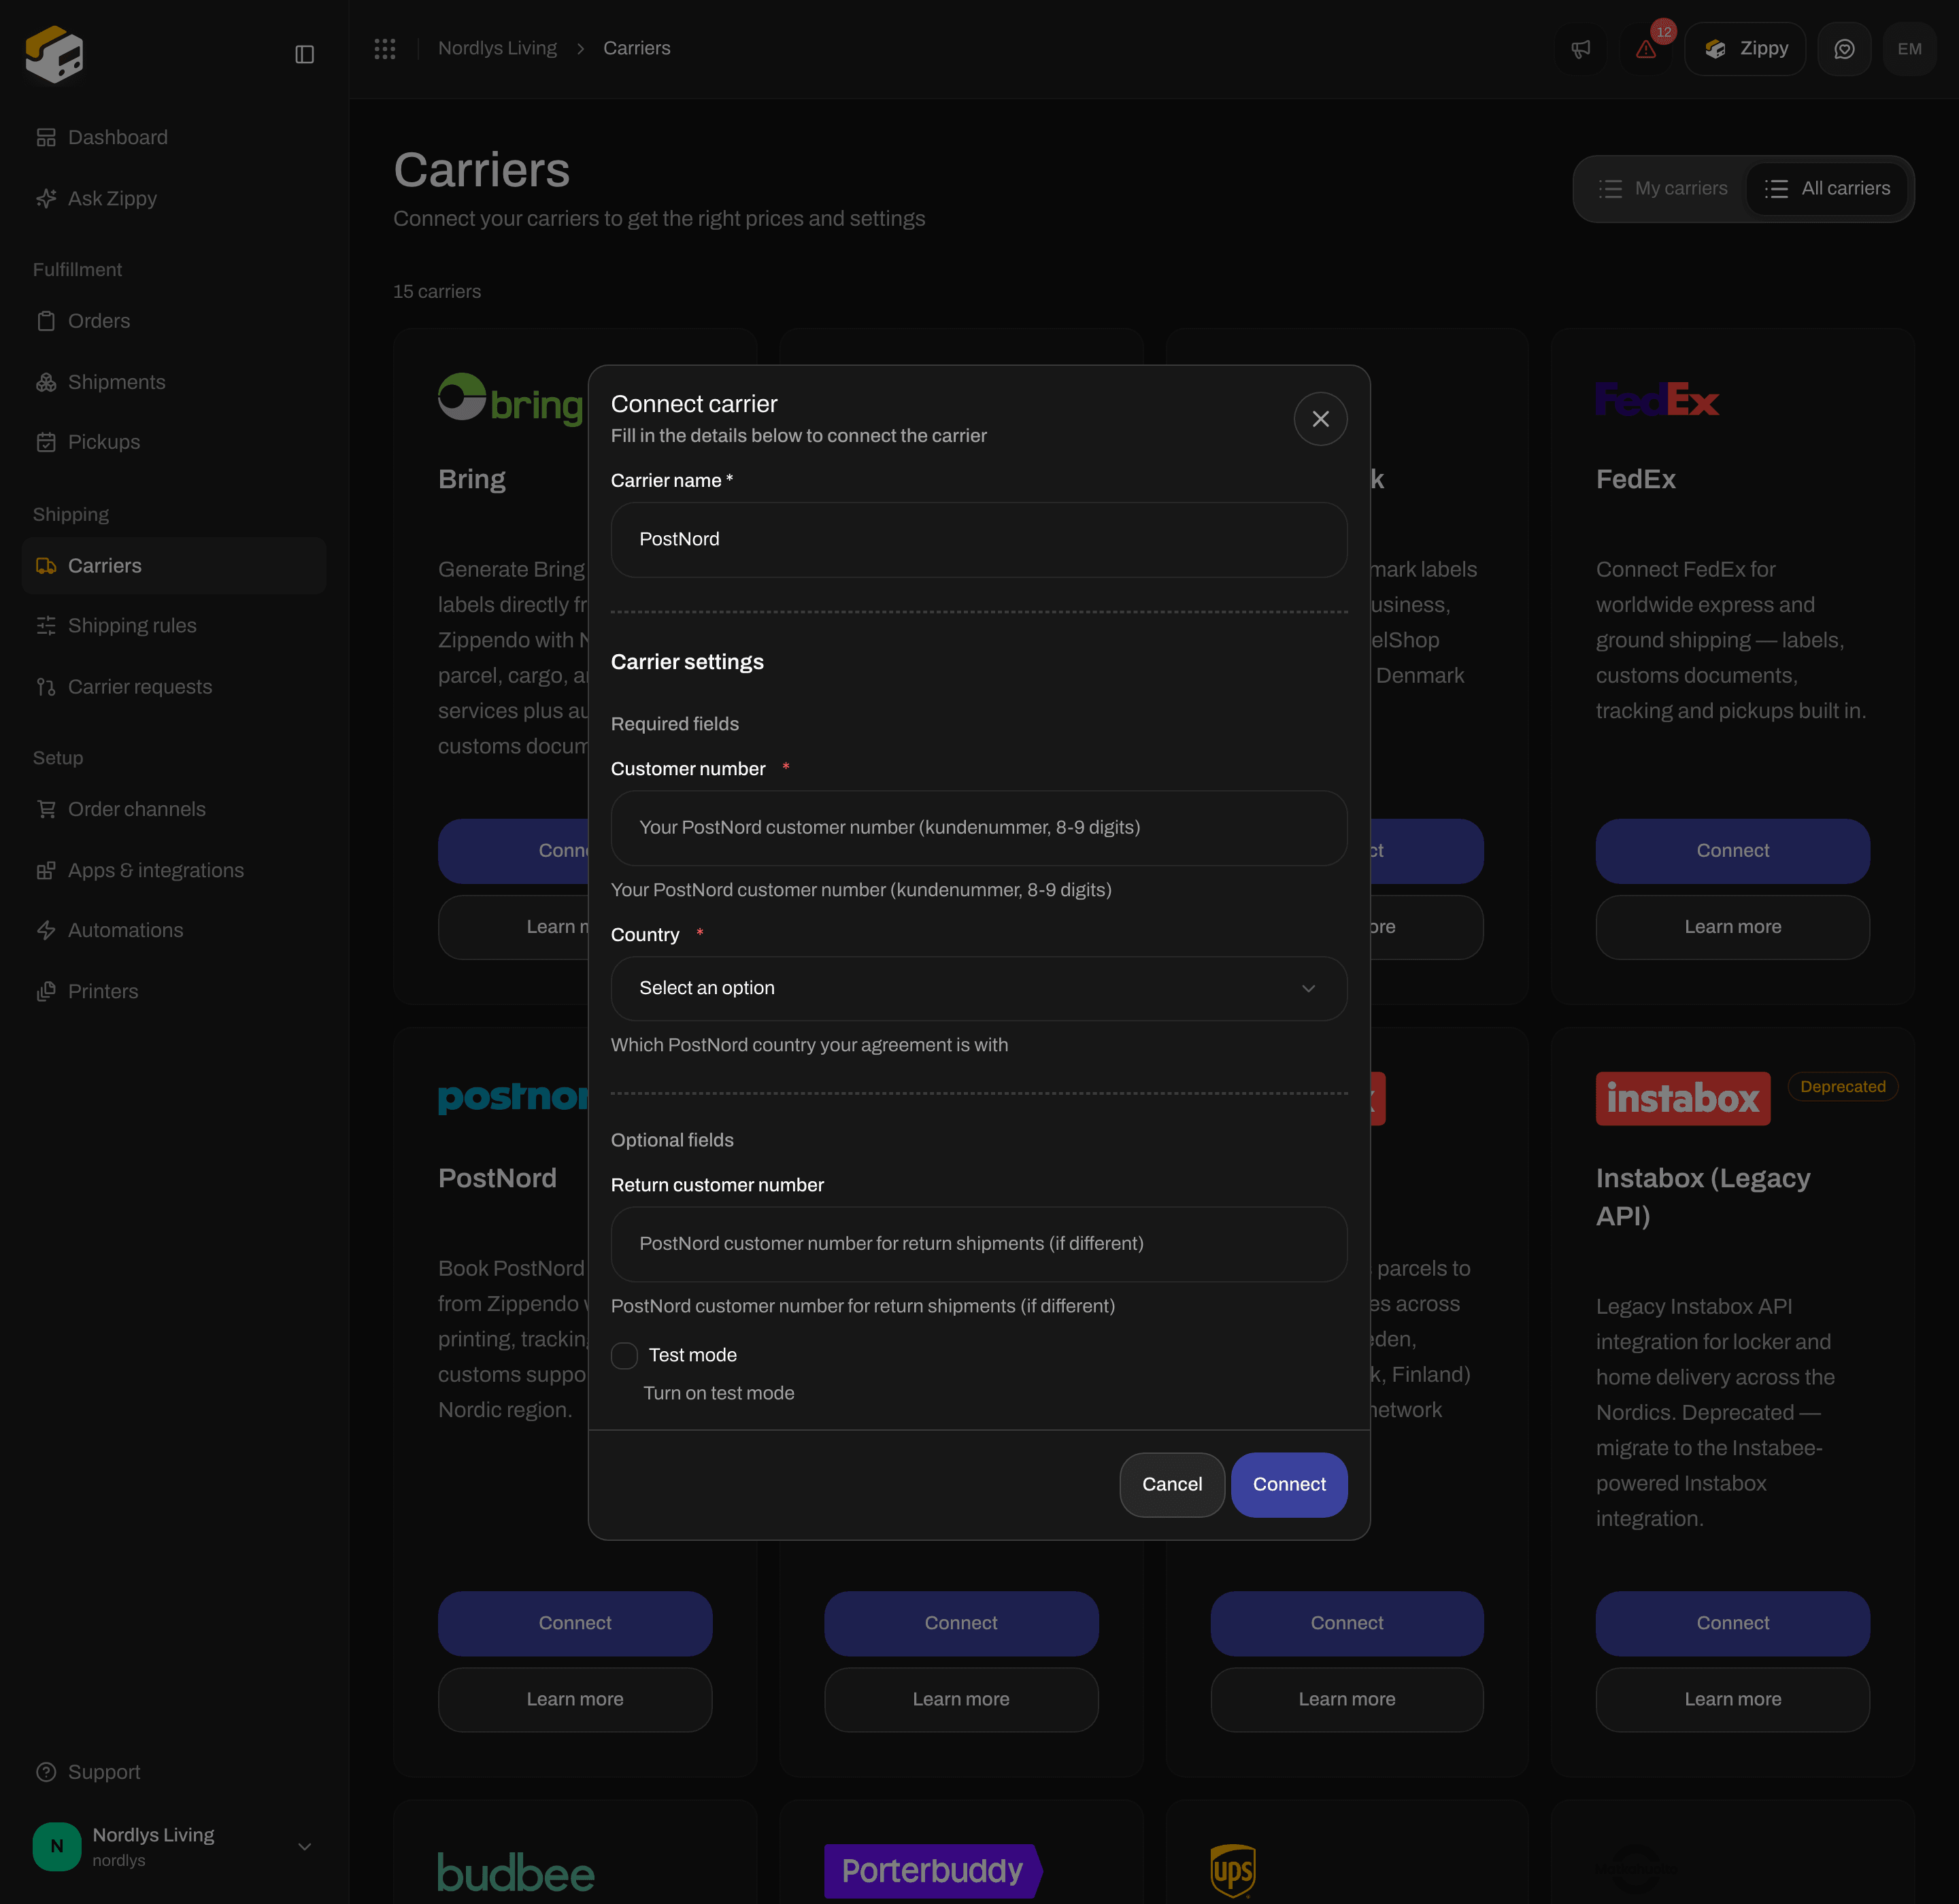Click Connect on the Instabox card
Viewport: 1959px width, 1904px height.
pos(1732,1623)
